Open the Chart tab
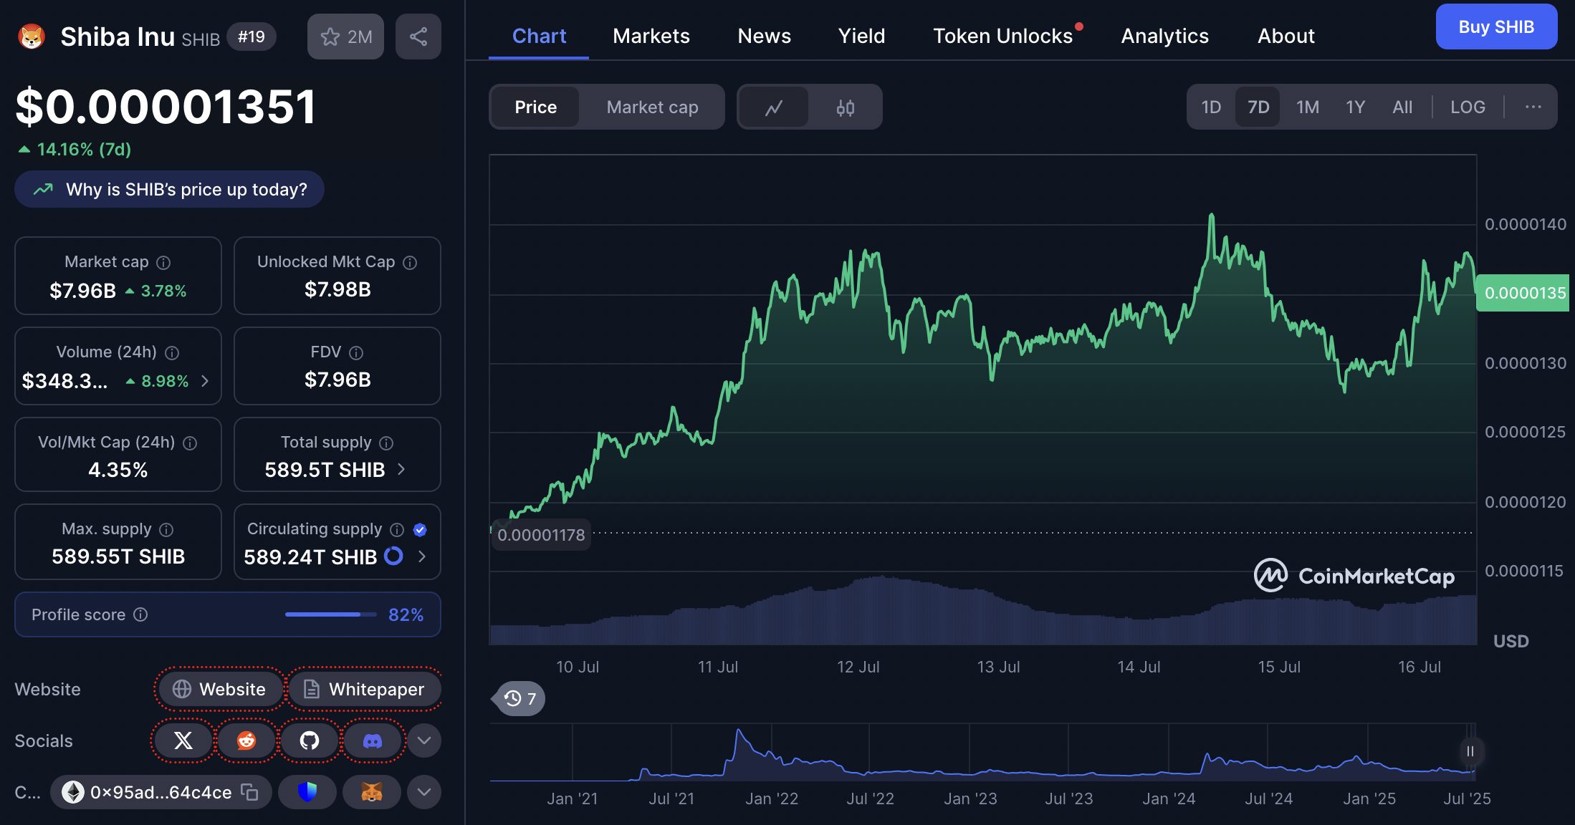Image resolution: width=1575 pixels, height=825 pixels. tap(539, 36)
